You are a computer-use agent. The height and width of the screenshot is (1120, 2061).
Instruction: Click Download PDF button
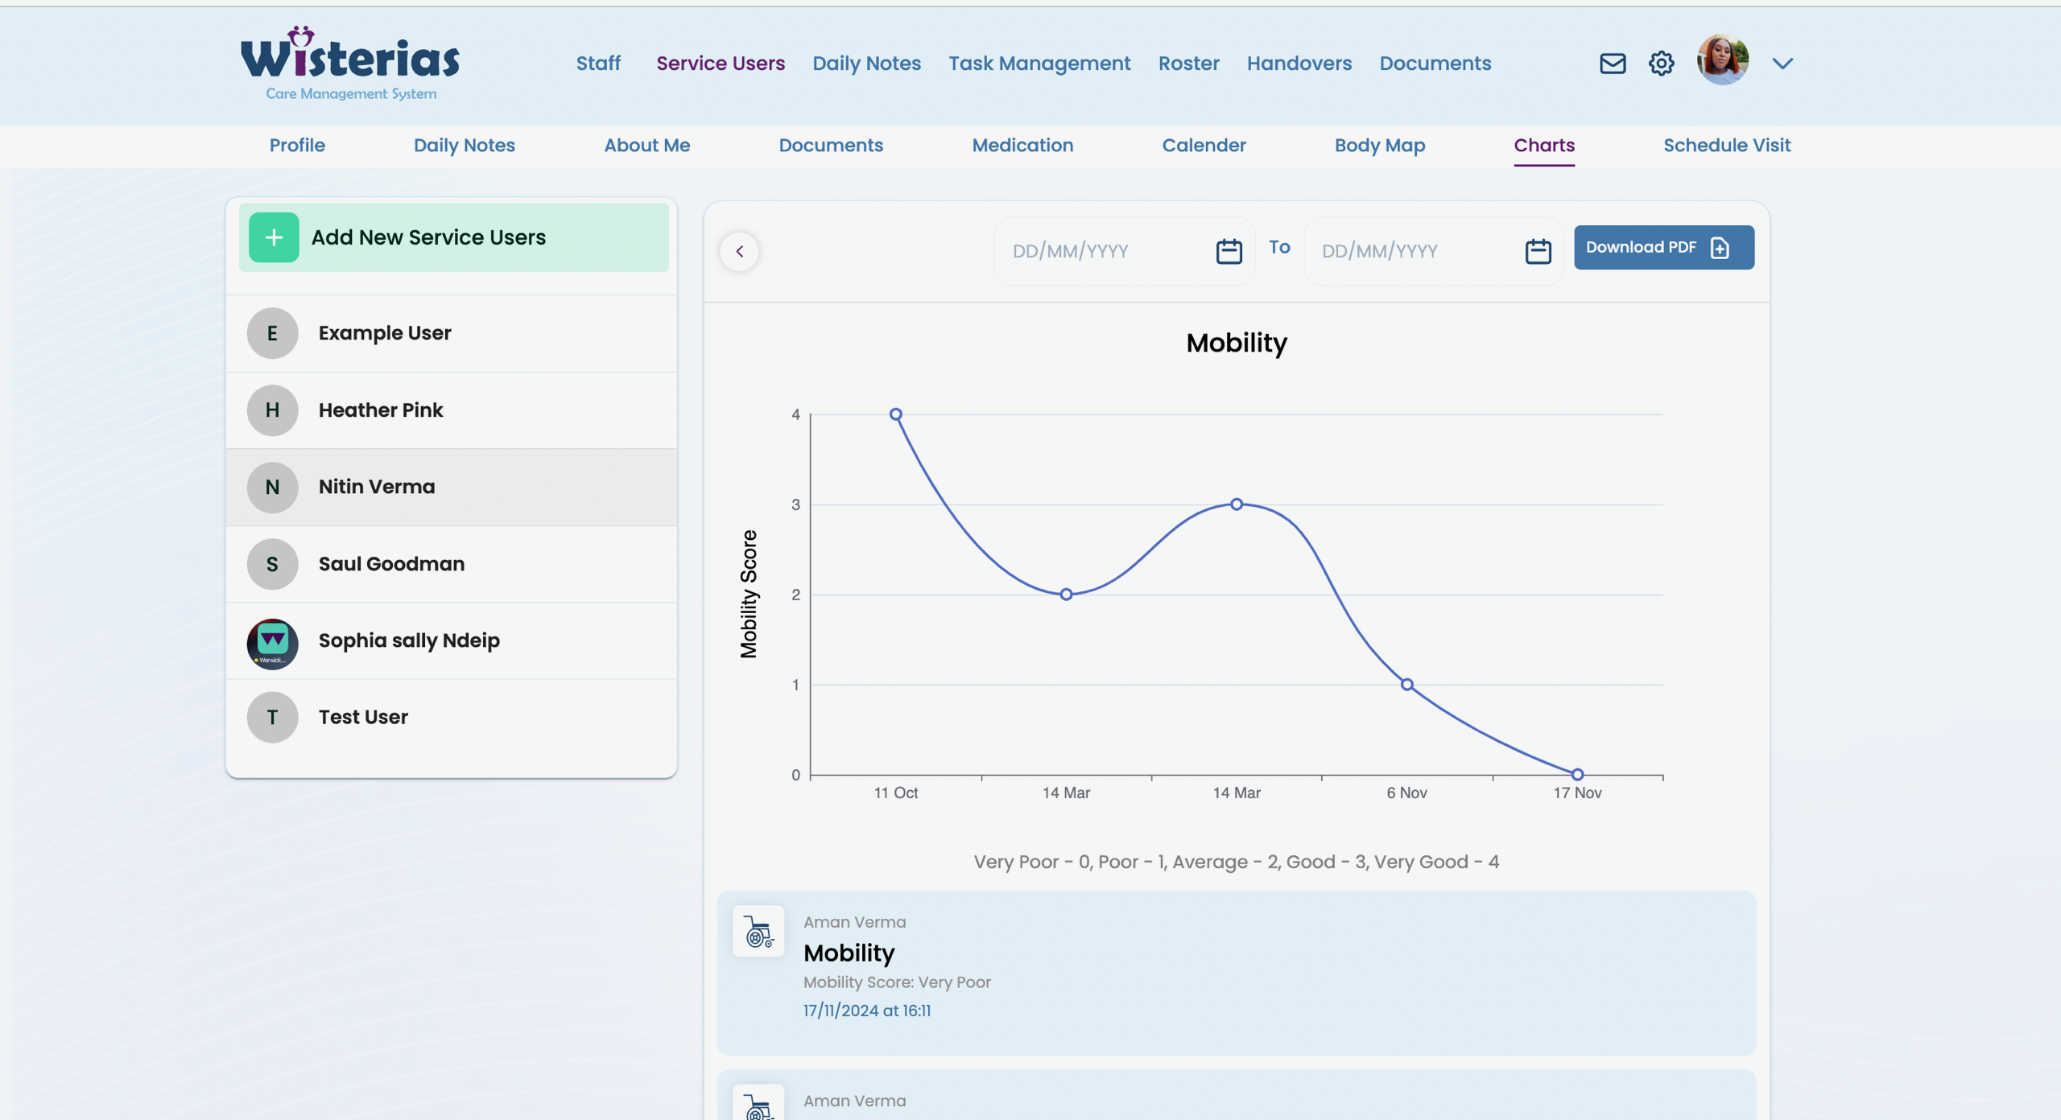tap(1663, 248)
